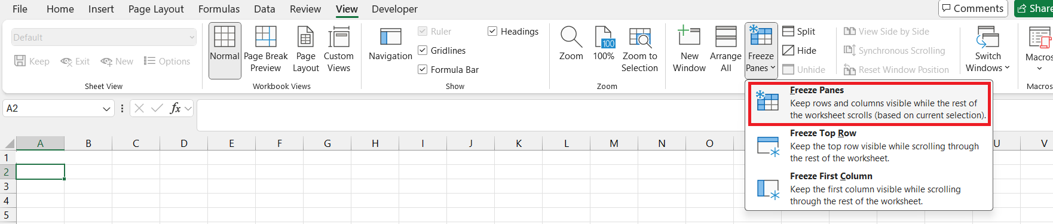Click Zoom to Selection
Image resolution: width=1053 pixels, height=224 pixels.
(x=639, y=50)
